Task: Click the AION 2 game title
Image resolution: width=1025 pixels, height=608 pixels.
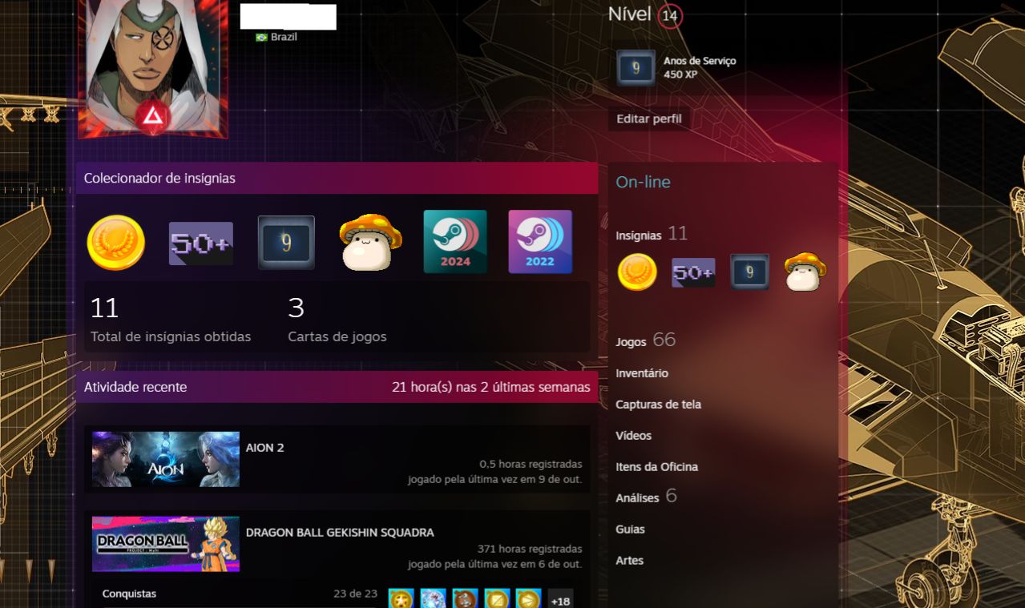Action: point(264,448)
